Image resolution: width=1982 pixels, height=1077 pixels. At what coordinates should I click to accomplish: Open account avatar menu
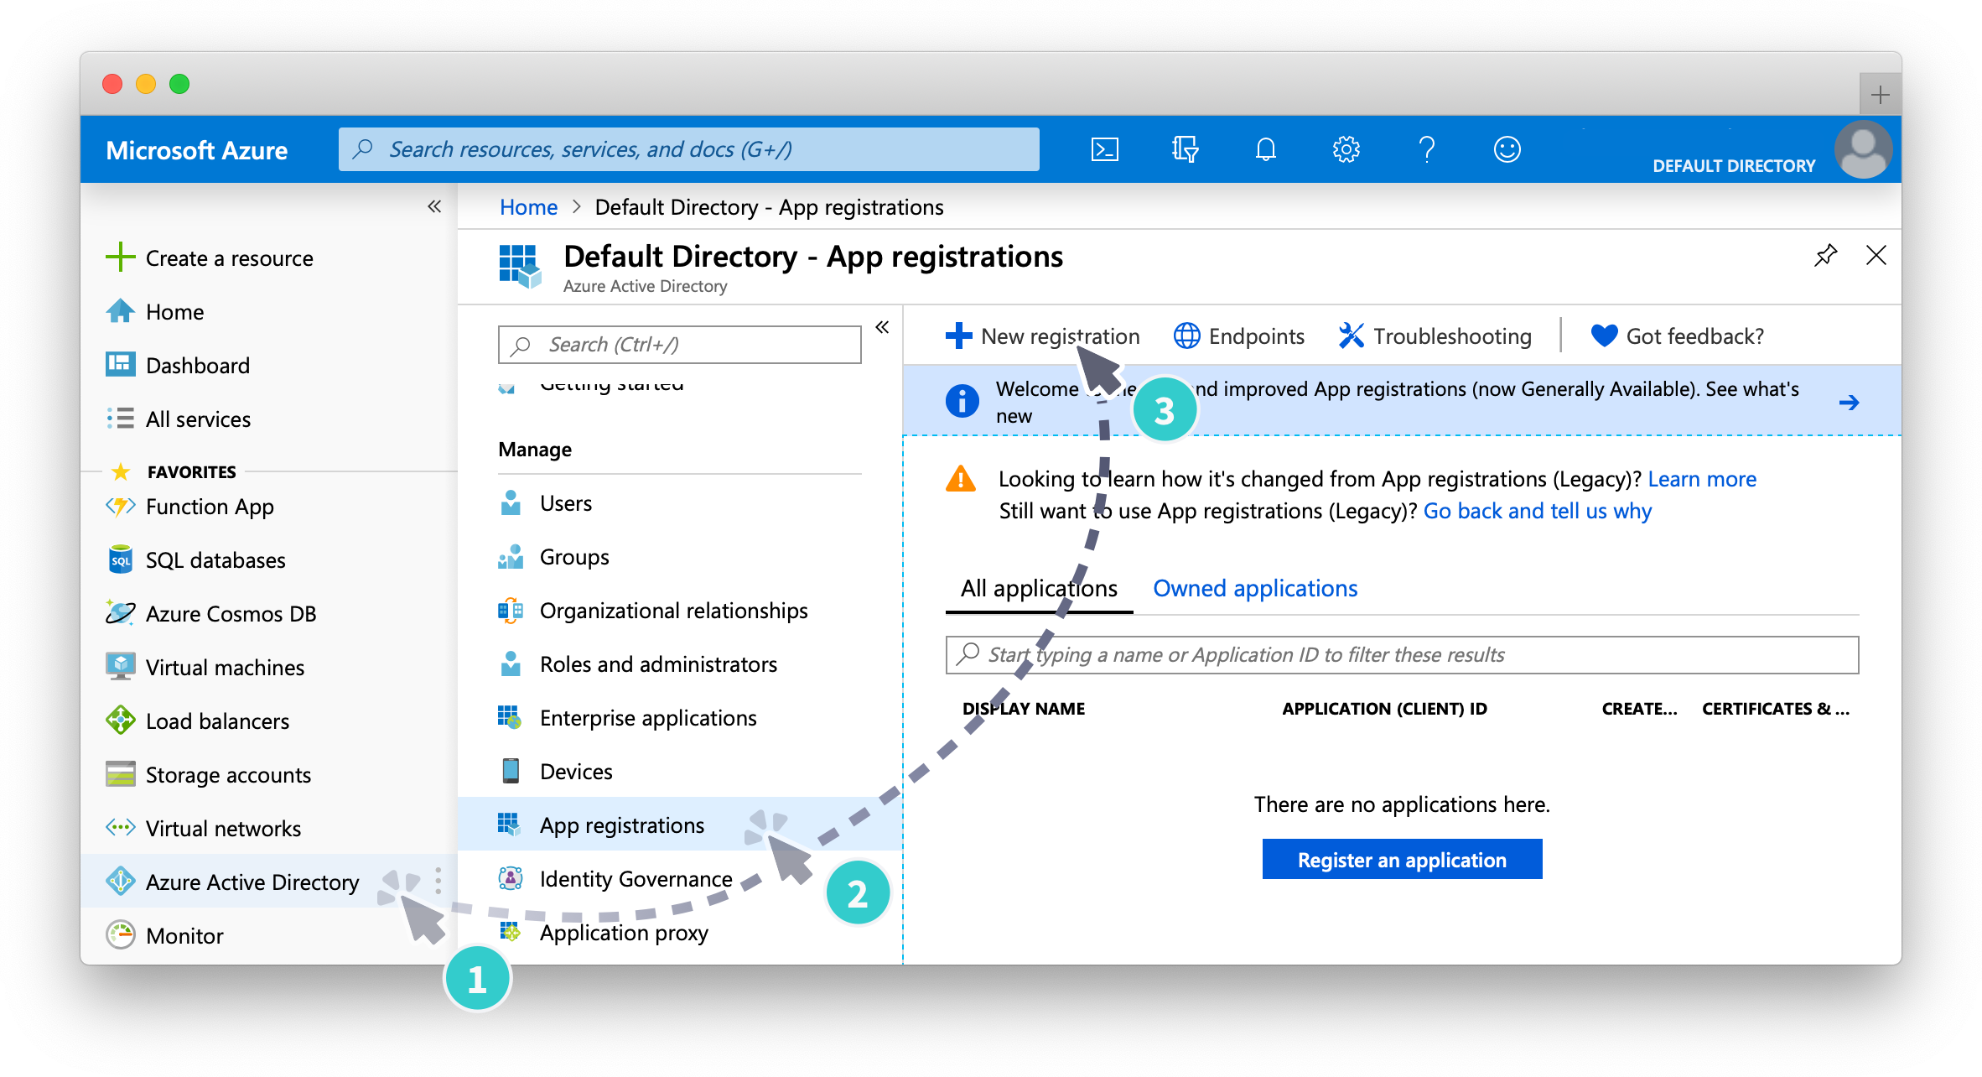pyautogui.click(x=1862, y=150)
